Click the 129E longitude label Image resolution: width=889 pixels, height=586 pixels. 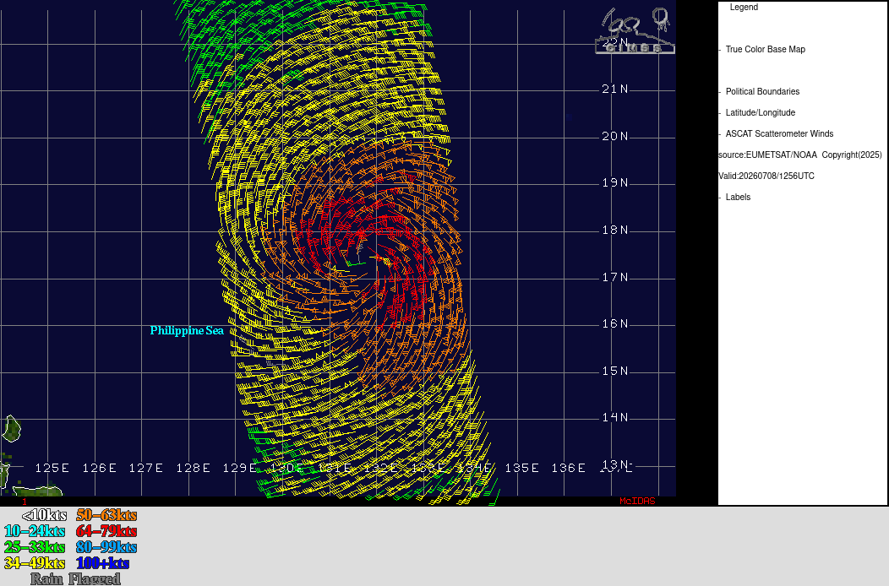tap(239, 468)
